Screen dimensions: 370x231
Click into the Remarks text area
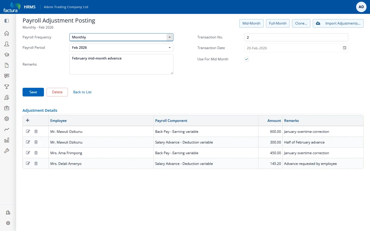click(121, 64)
